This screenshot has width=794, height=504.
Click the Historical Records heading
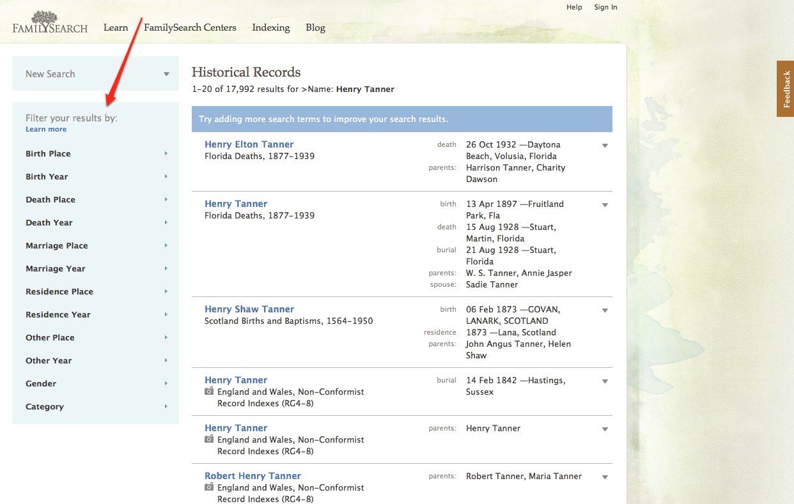pyautogui.click(x=246, y=72)
